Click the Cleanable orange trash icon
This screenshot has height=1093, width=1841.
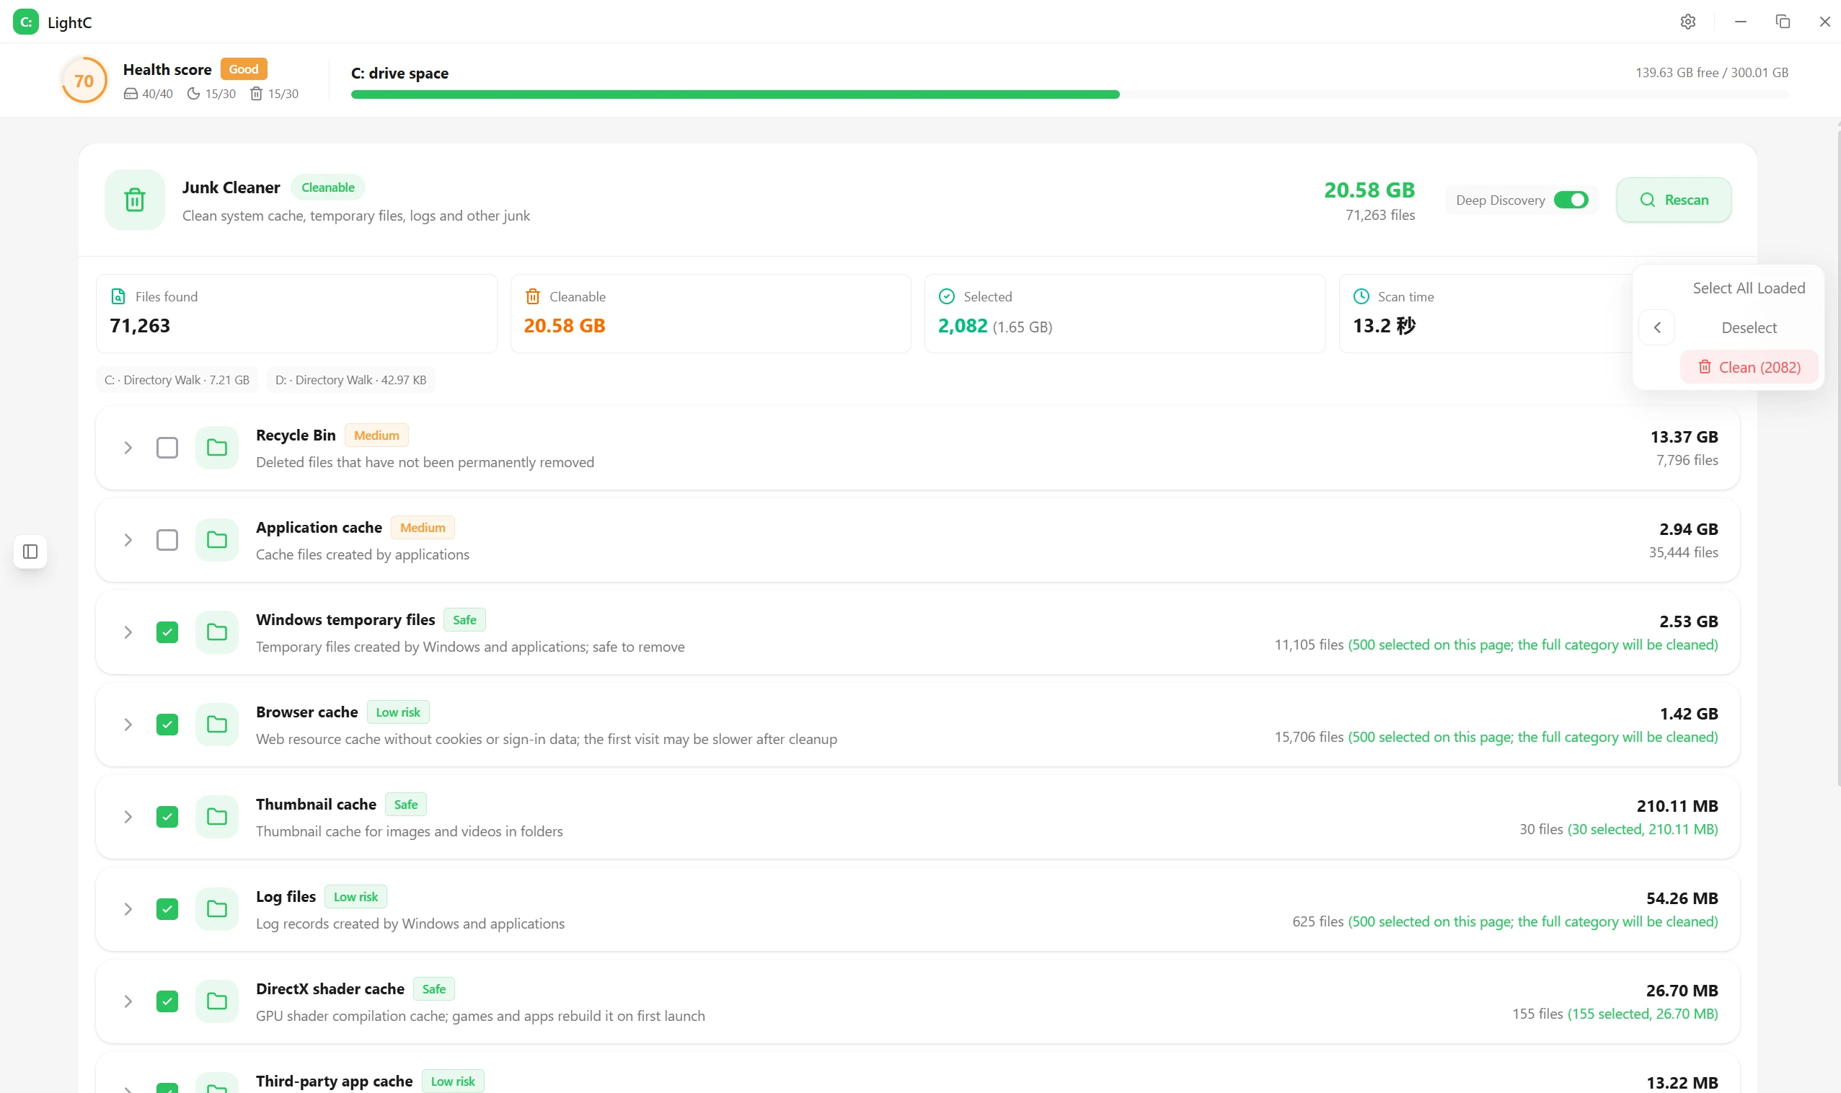(533, 297)
